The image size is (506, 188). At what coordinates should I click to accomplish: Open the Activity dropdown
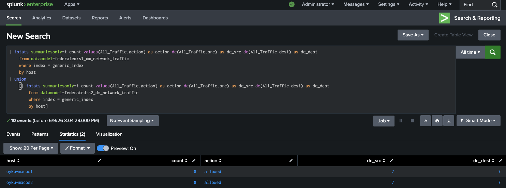click(418, 4)
